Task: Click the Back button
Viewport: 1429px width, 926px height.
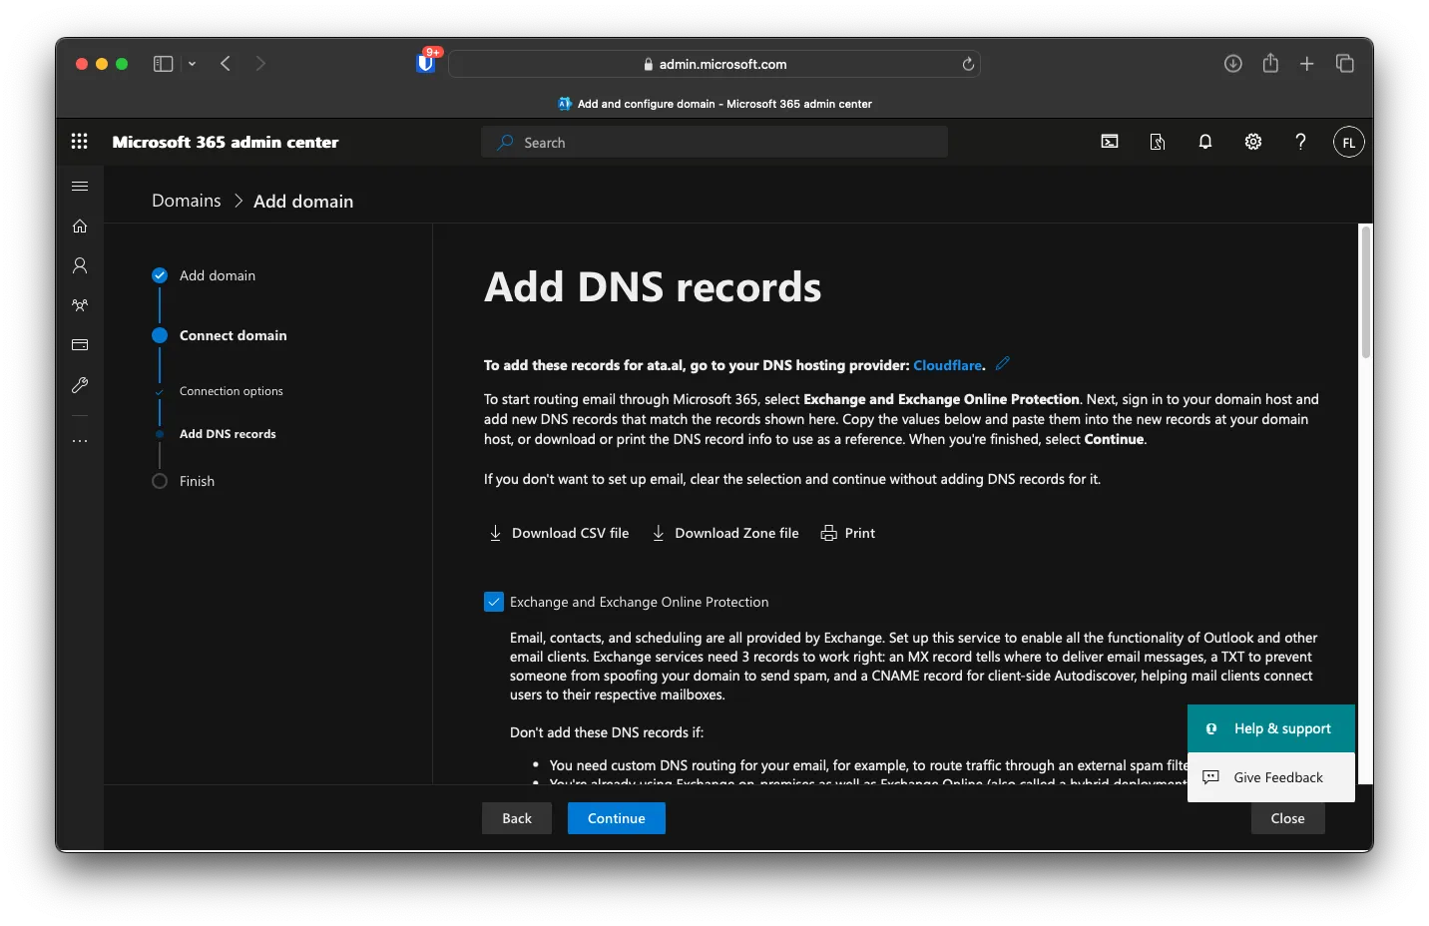Action: coord(517,818)
